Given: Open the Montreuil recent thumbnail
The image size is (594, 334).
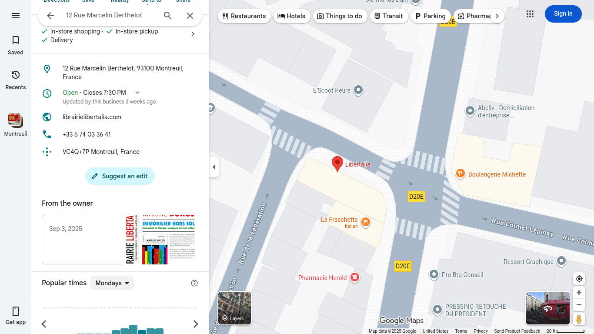Looking at the screenshot, I should point(16,120).
